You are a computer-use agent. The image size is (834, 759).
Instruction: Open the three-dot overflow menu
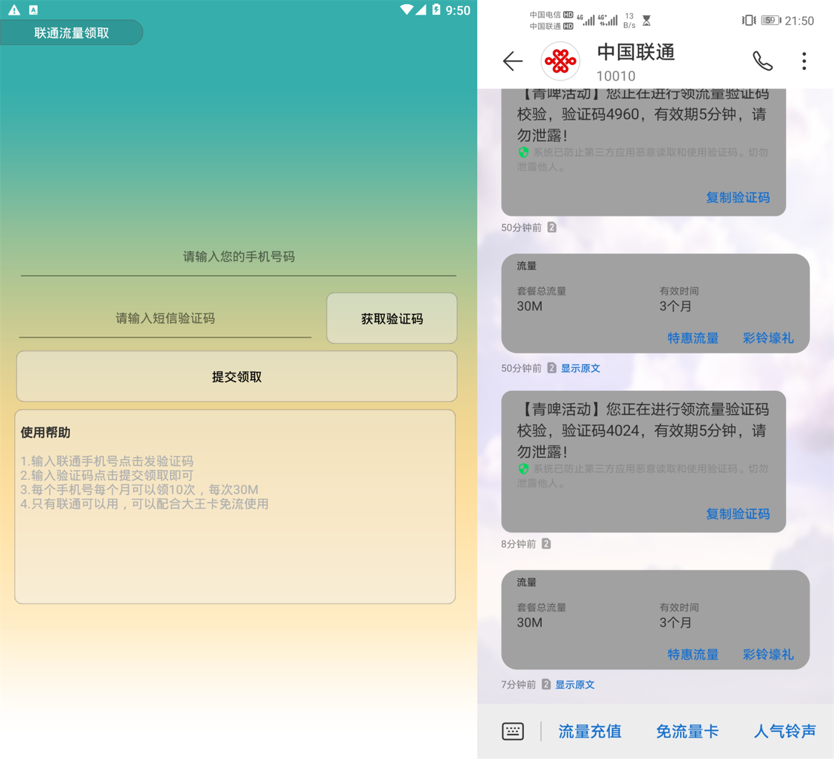(804, 61)
